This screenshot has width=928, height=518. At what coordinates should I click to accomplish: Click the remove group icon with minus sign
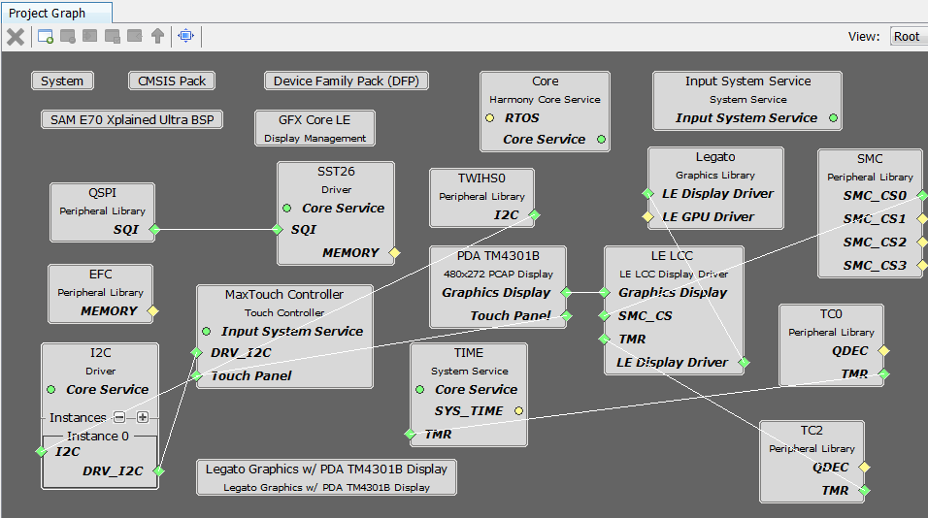(68, 37)
